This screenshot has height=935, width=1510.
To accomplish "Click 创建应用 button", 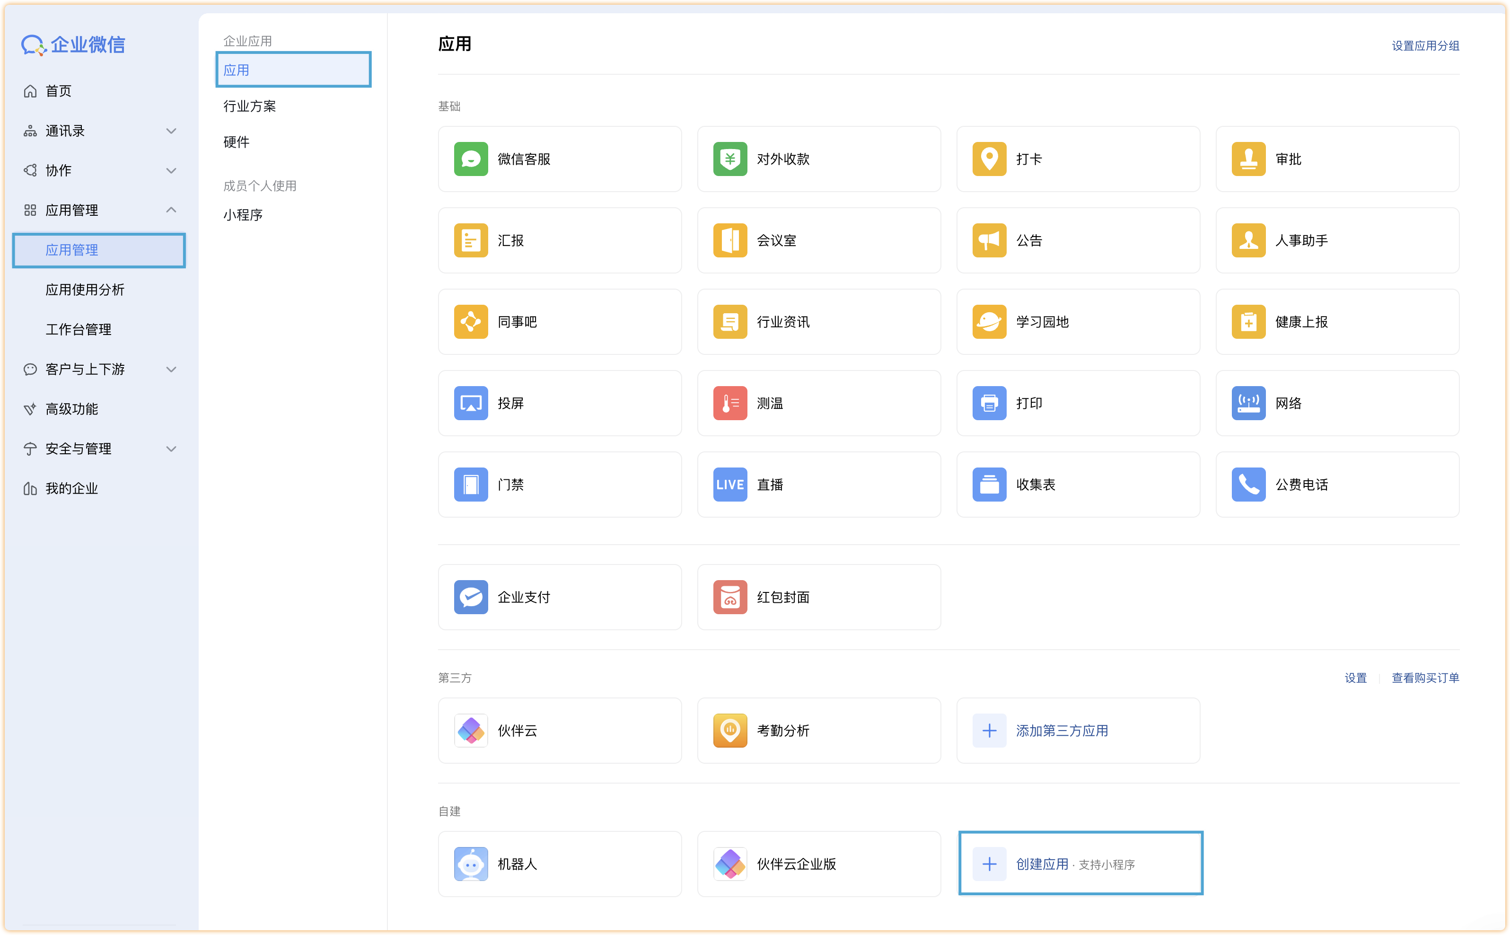I will coord(1080,863).
